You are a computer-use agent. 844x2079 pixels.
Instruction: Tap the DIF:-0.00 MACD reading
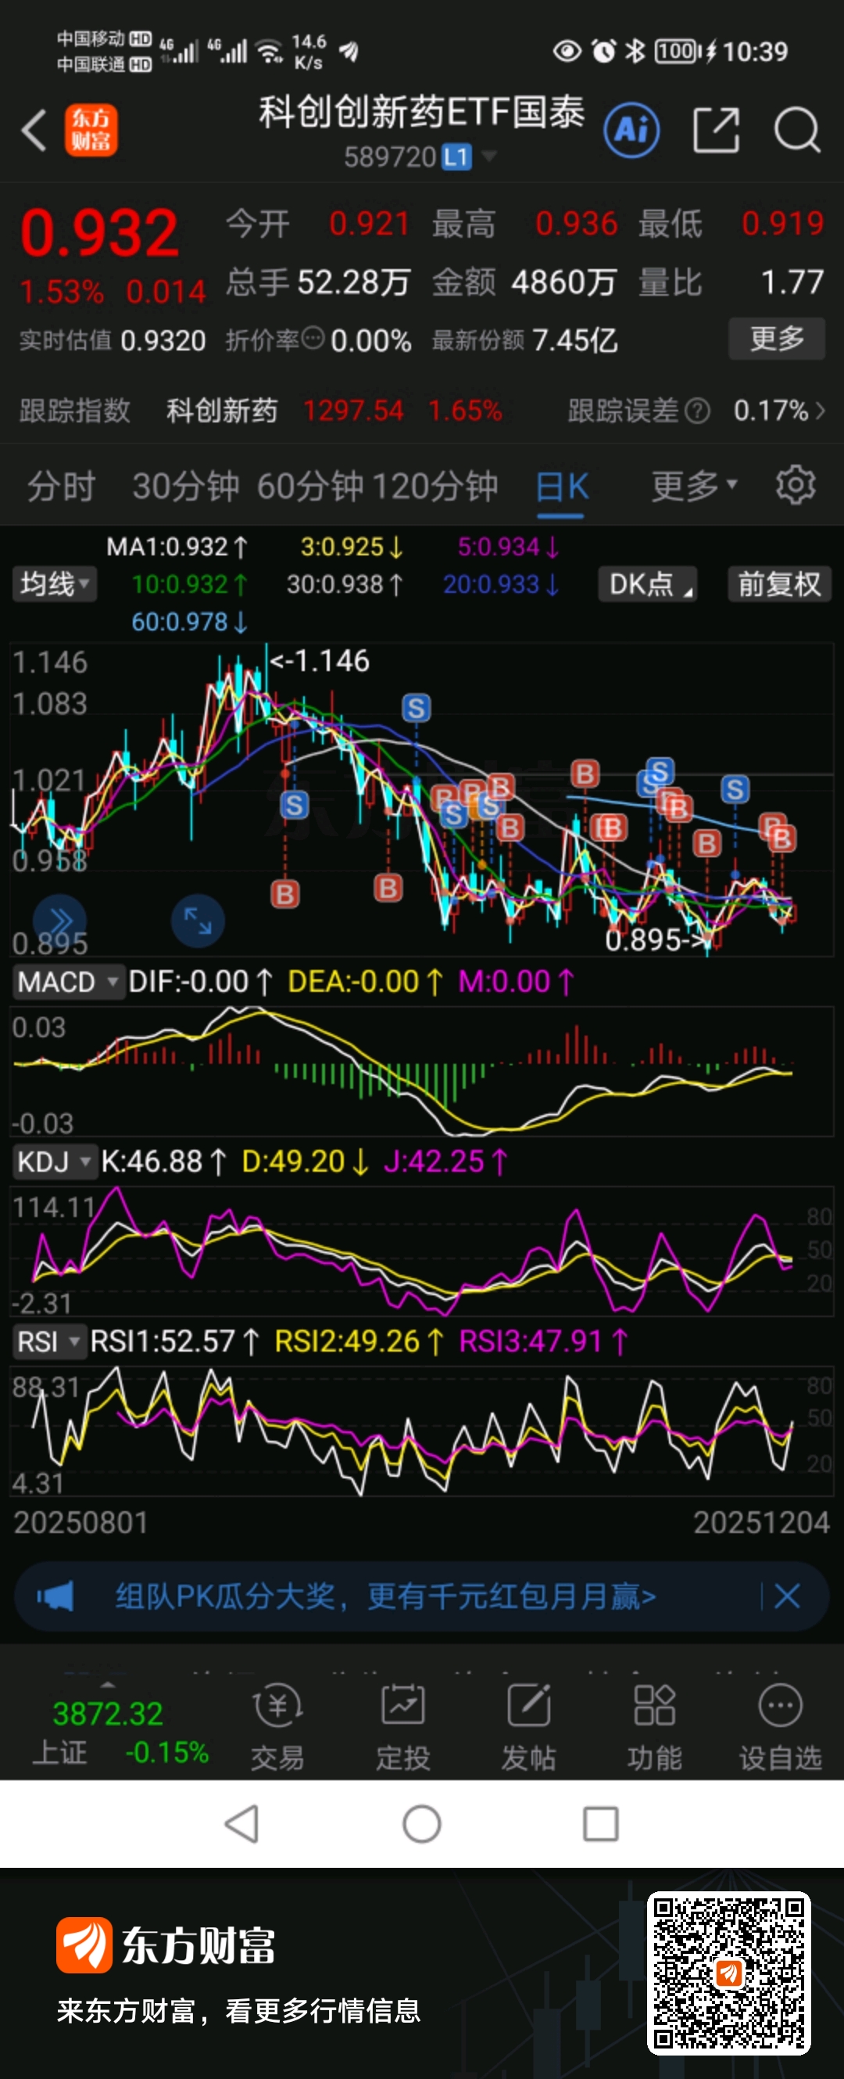click(x=201, y=982)
